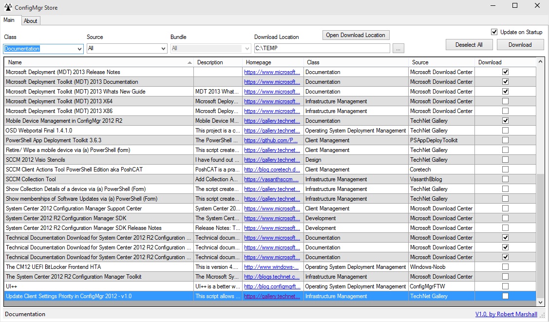This screenshot has height=322, width=549.
Task: Uncheck download for MDT 2013 Release Notes
Action: click(x=505, y=72)
